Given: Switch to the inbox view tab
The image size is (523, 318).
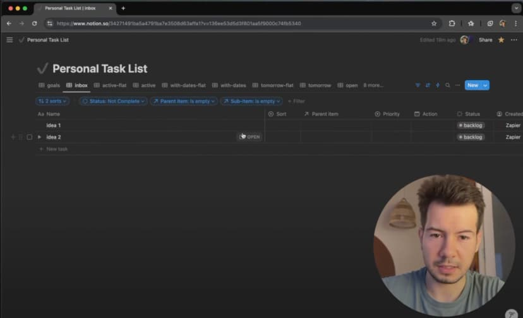Looking at the screenshot, I should click(x=77, y=85).
